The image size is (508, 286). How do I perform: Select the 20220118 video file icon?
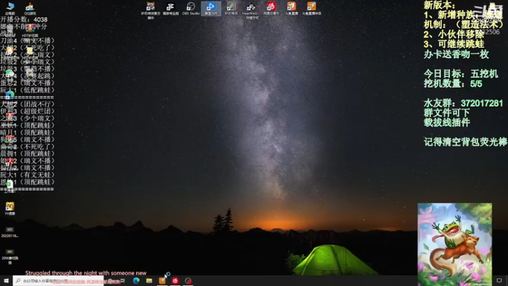point(10,232)
